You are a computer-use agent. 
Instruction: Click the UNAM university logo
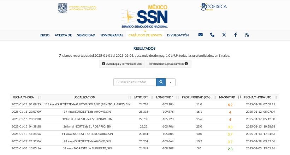click(77, 8)
